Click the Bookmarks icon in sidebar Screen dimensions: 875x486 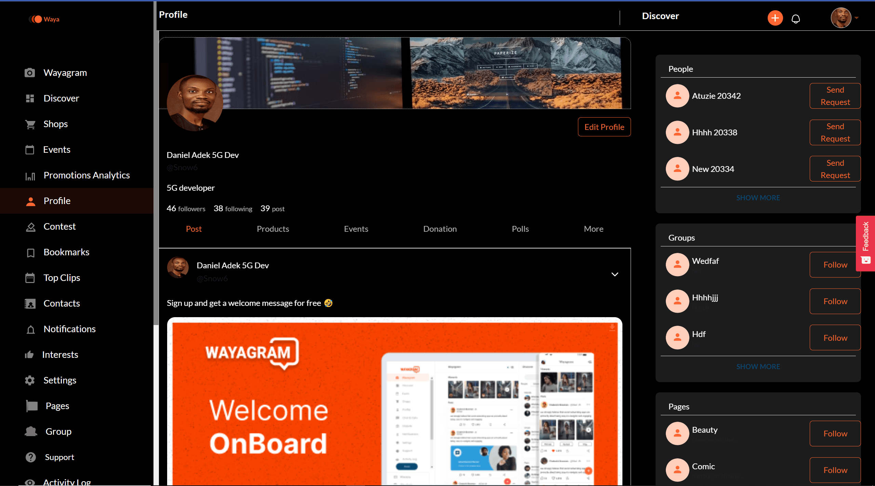point(30,253)
